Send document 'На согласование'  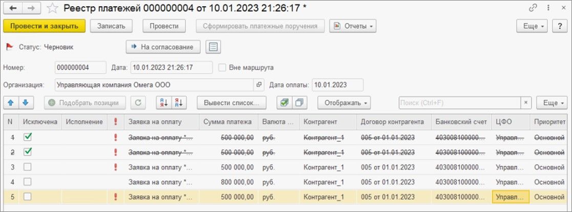[x=163, y=47]
